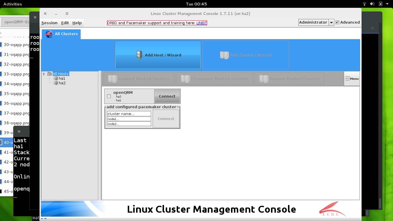Toggle the openQRM cluster checkbox
The height and width of the screenshot is (221, 393).
[109, 96]
